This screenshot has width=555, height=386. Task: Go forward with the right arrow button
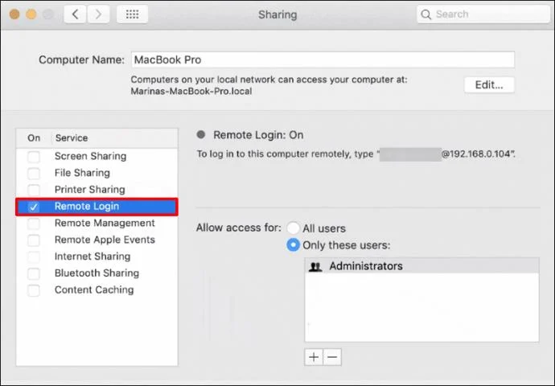click(98, 14)
